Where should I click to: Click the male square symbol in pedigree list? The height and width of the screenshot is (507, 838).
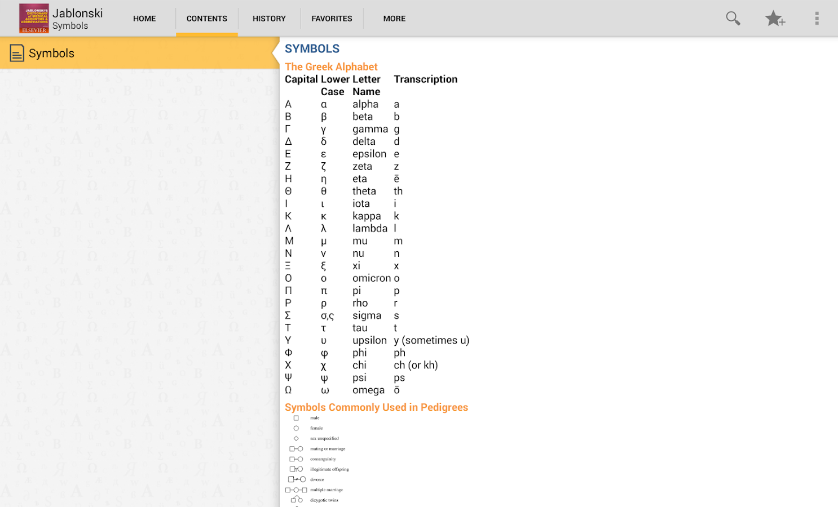[x=297, y=417]
